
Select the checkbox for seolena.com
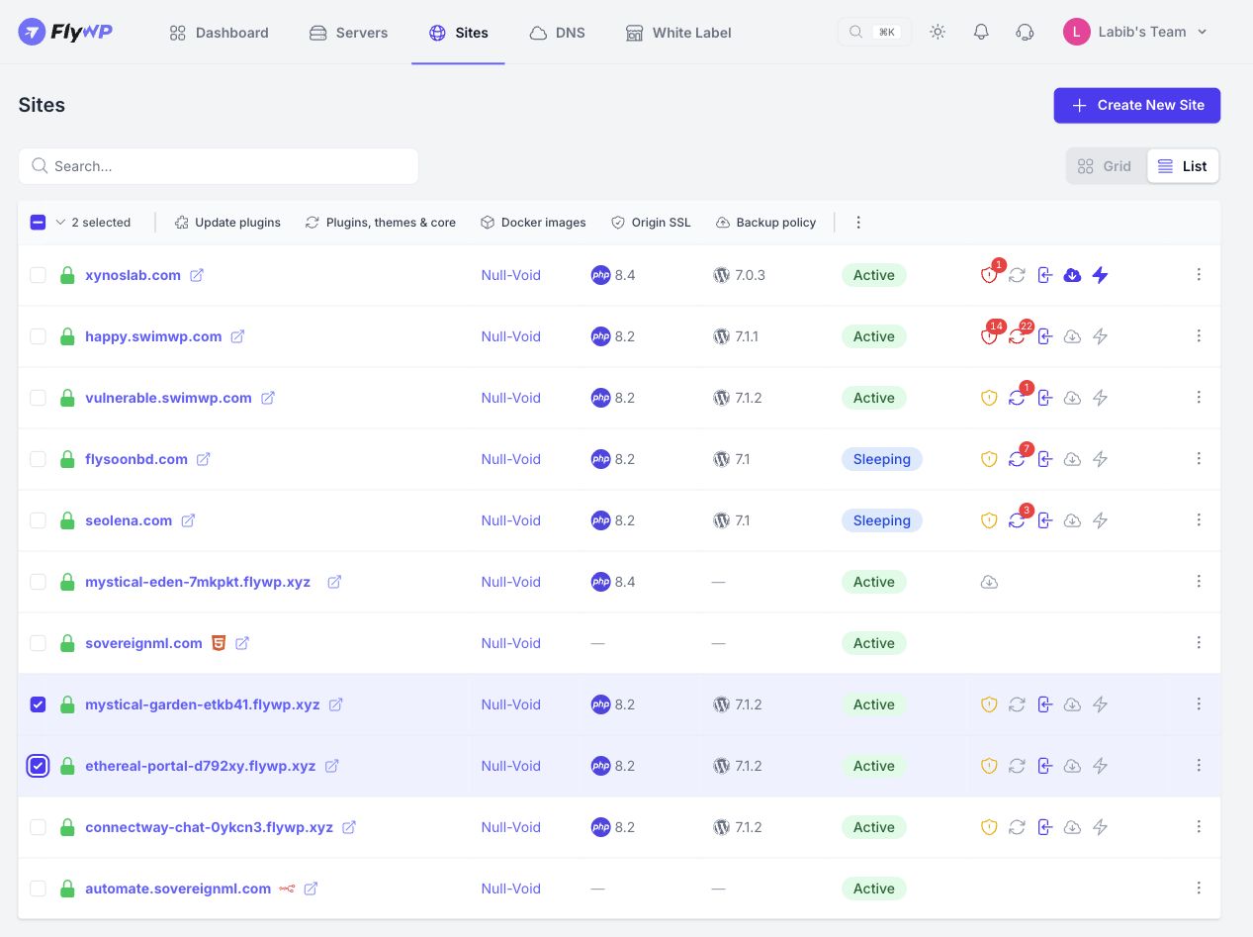pos(38,520)
